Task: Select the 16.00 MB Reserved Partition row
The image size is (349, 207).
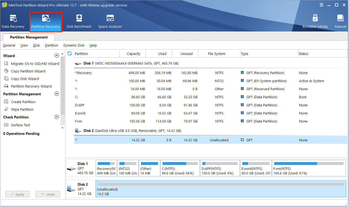Action: pyautogui.click(x=211, y=89)
